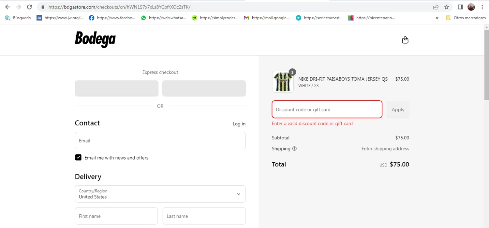Click the jersey product thumbnail
Screen dimensions: 489x228
(x=283, y=82)
